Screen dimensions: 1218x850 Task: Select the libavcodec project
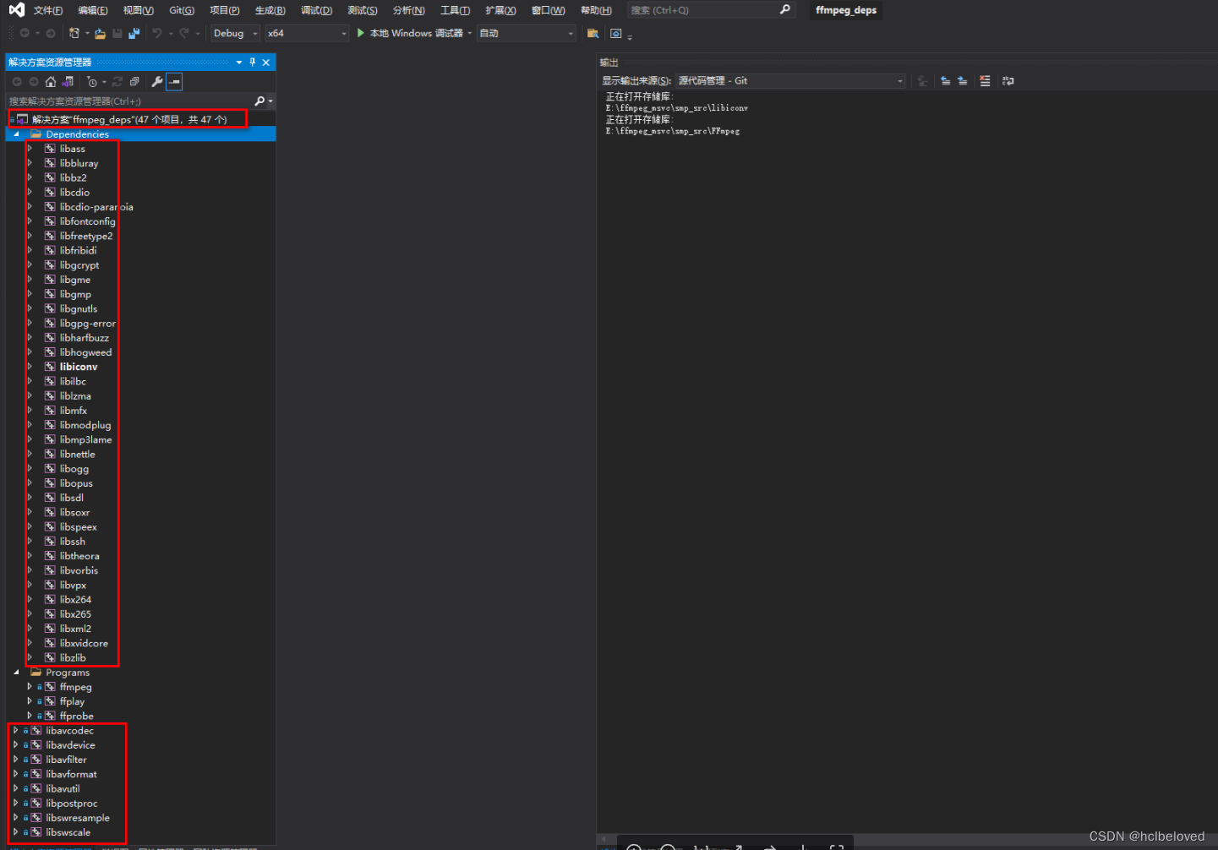71,730
